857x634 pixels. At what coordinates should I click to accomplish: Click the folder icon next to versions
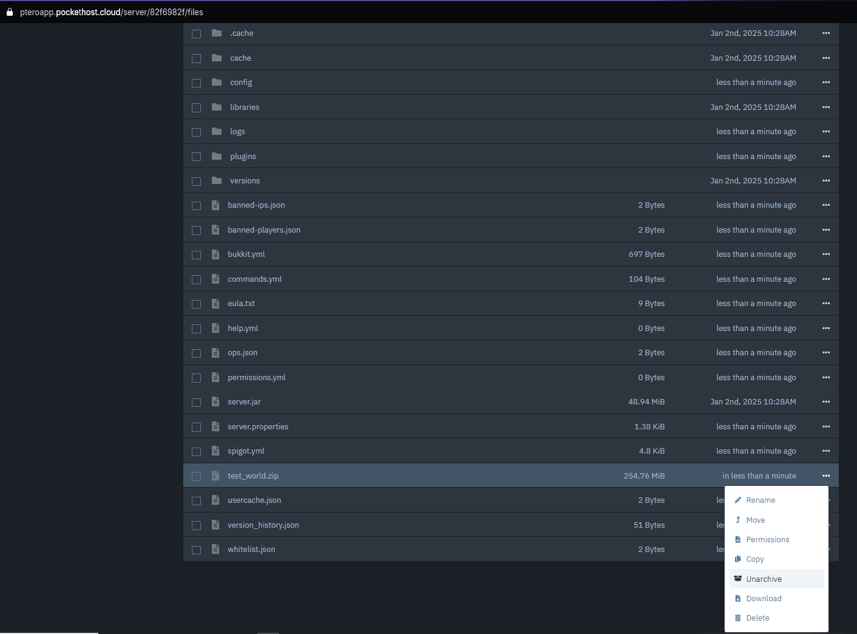tap(217, 180)
